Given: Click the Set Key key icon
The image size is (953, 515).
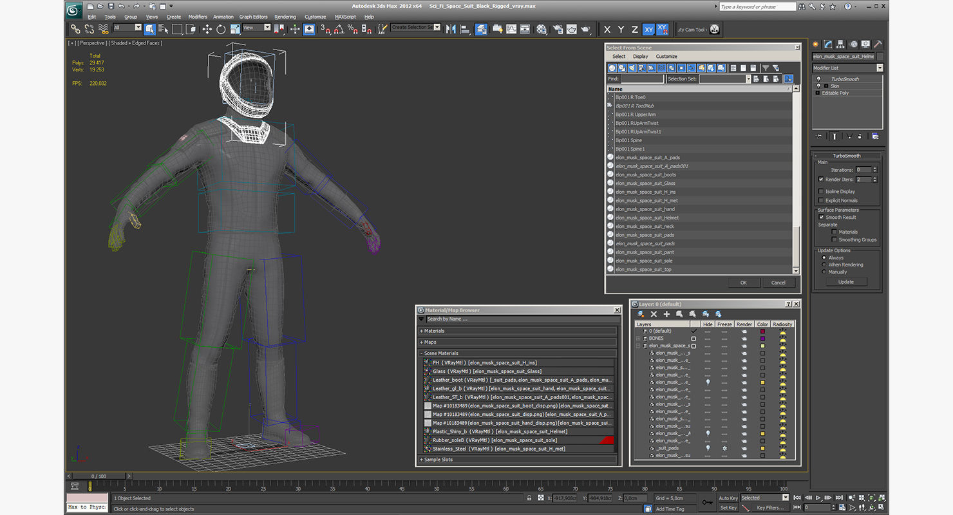Looking at the screenshot, I should click(x=708, y=502).
